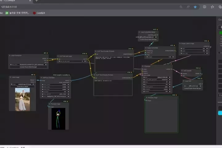Screen dimensions: 222x148
Task: Click the IMAGE output slot on Load Image node
Action: pos(35,80)
